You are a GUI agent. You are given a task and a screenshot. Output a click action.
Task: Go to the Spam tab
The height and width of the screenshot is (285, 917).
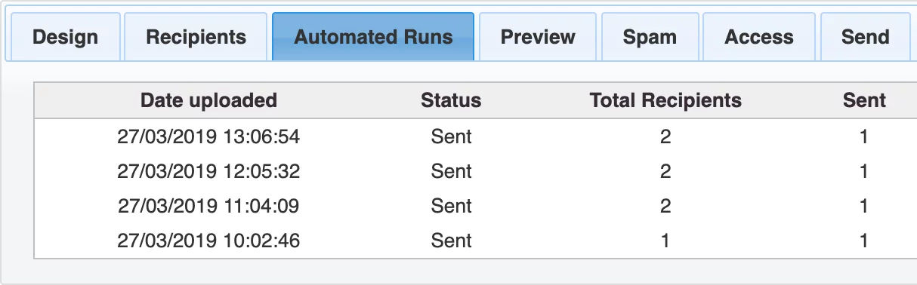(x=650, y=37)
